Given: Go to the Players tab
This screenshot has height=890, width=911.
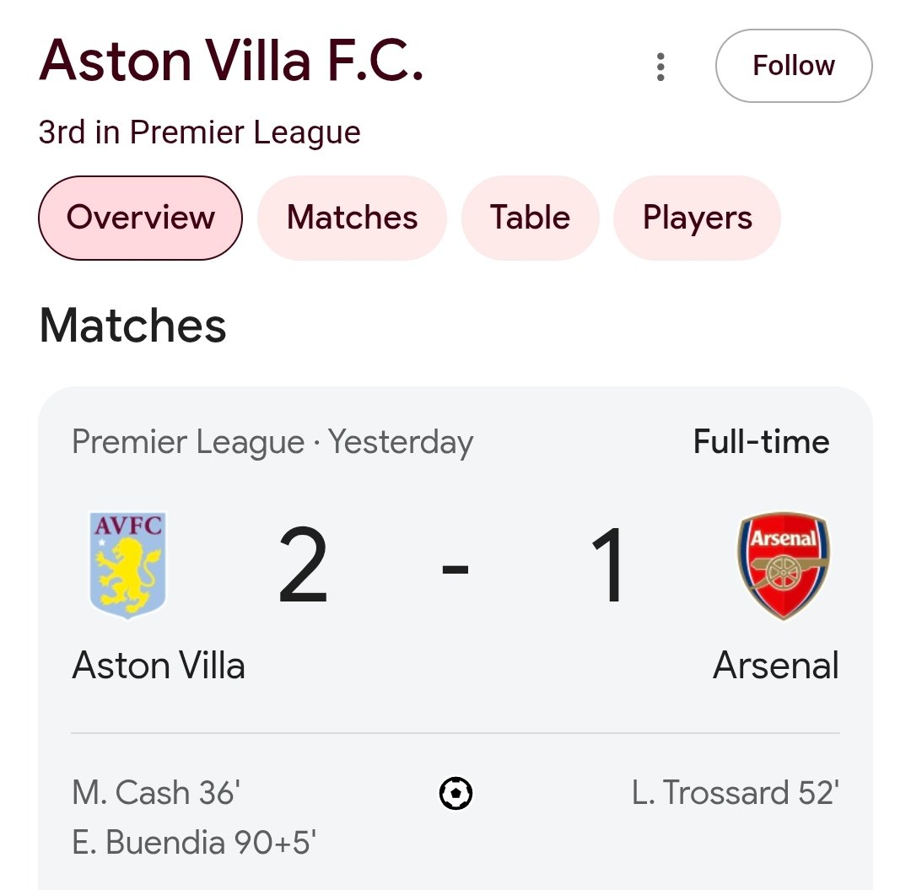Looking at the screenshot, I should click(697, 218).
